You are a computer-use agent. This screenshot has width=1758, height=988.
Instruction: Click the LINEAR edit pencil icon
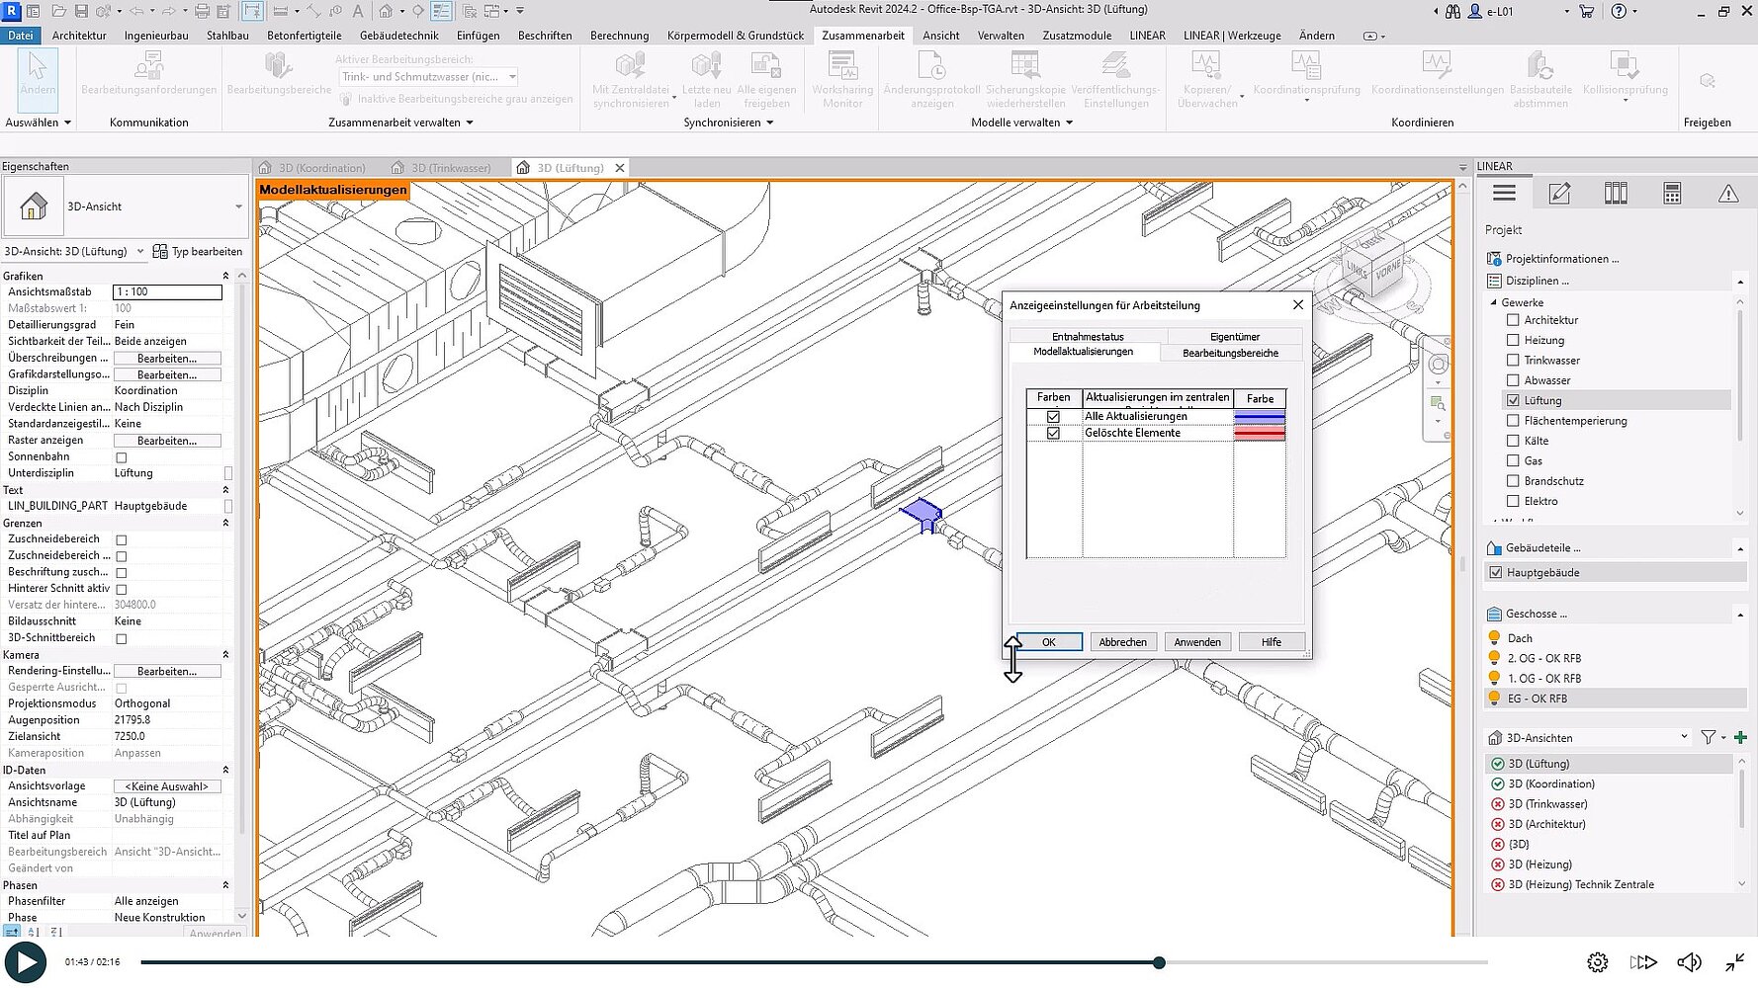(x=1559, y=194)
